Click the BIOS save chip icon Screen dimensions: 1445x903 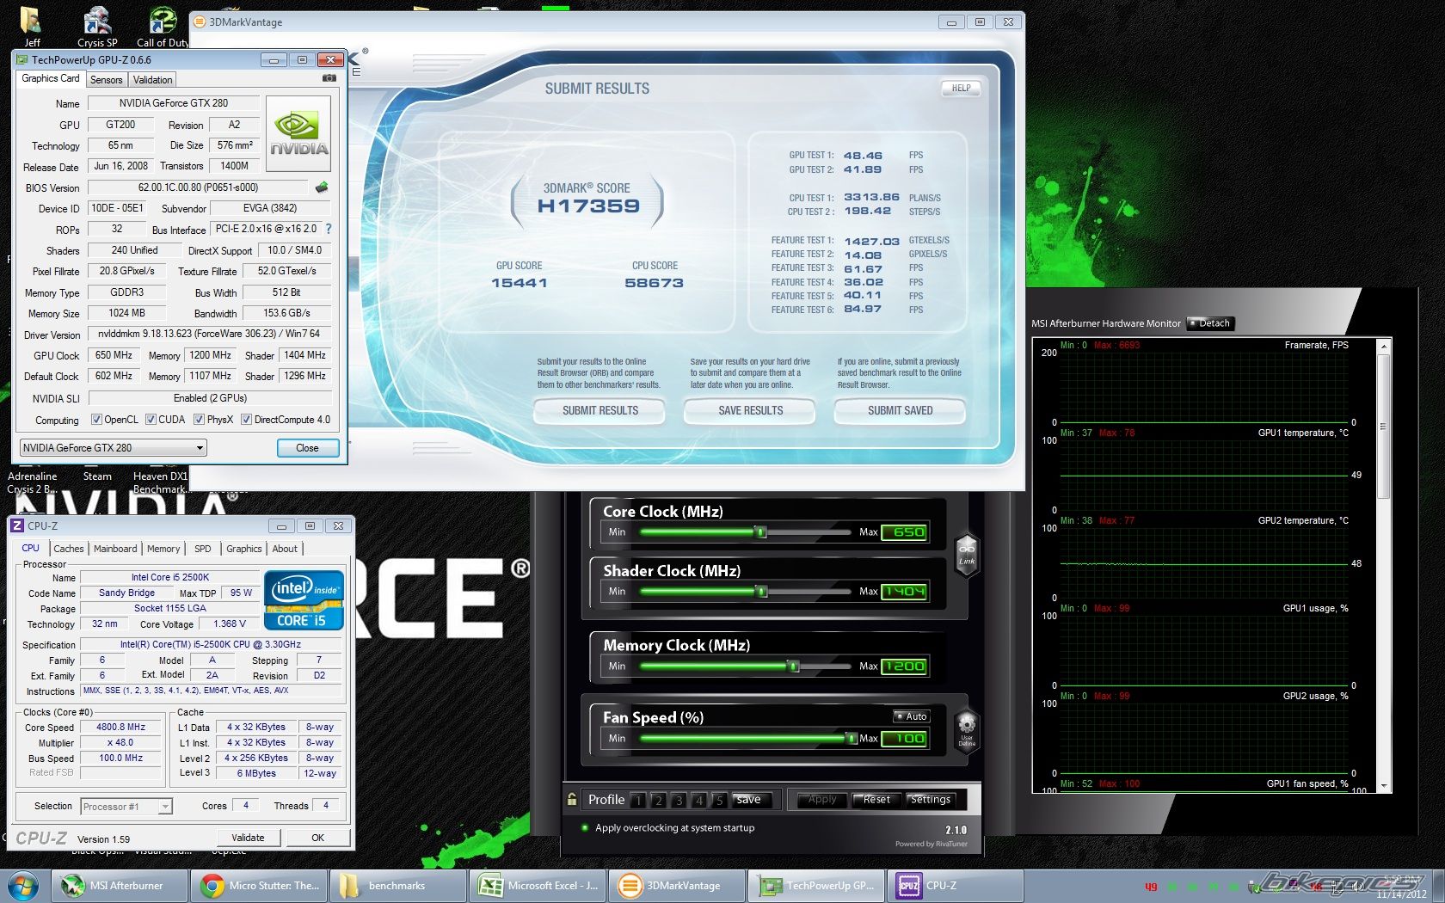tap(322, 187)
